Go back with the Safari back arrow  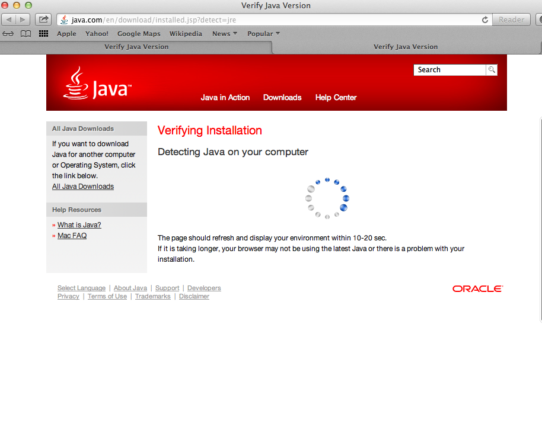9,20
